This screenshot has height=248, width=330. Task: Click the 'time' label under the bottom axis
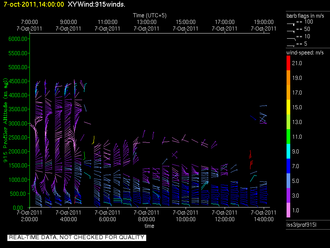point(149,226)
